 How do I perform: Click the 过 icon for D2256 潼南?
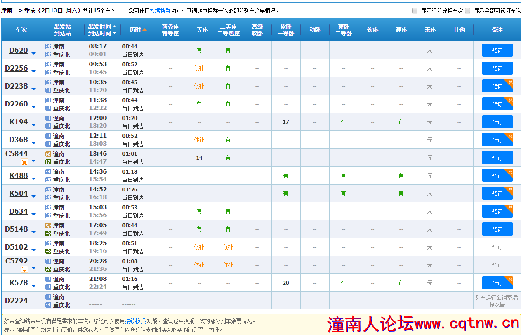tap(48, 65)
